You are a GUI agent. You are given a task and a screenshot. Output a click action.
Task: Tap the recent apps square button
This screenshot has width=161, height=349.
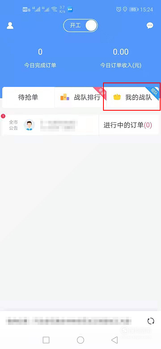pyautogui.click(x=46, y=340)
